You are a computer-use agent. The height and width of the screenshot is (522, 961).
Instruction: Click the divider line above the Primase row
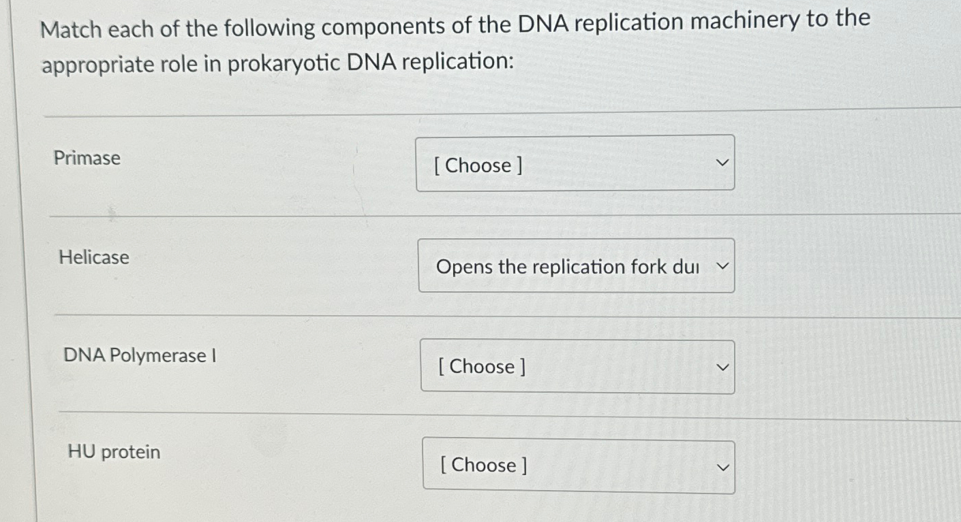pyautogui.click(x=477, y=113)
